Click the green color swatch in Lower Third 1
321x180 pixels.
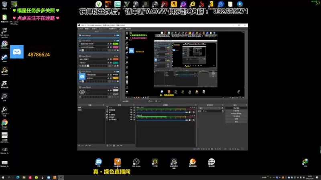pyautogui.click(x=116, y=44)
